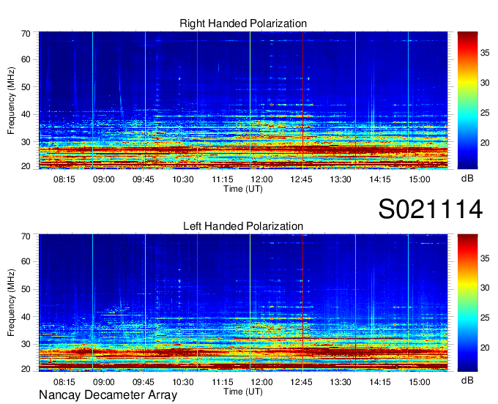The height and width of the screenshot is (404, 498).
Task: Click 15:00 tick on Left Handed time axis
Action: click(419, 381)
